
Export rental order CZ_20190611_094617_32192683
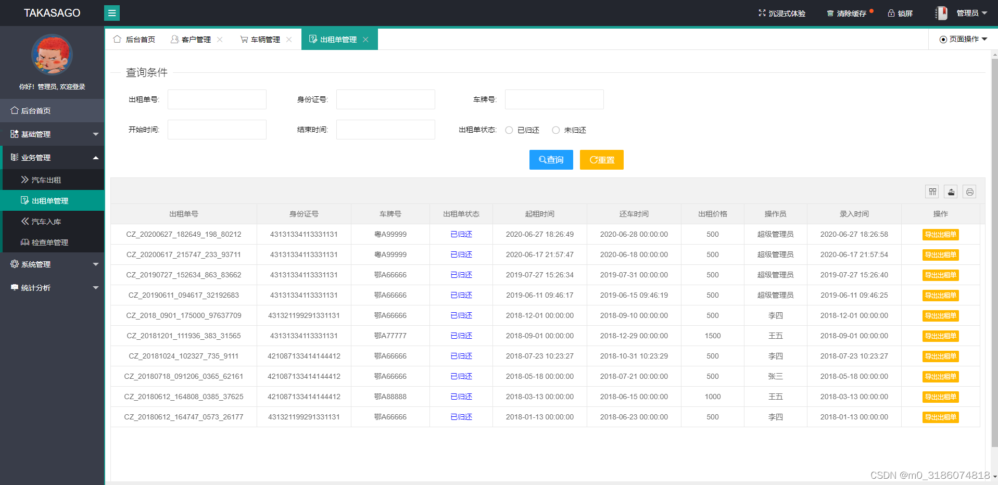940,296
